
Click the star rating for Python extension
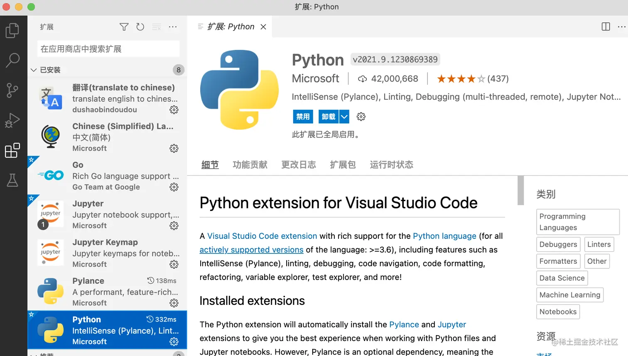coord(461,79)
